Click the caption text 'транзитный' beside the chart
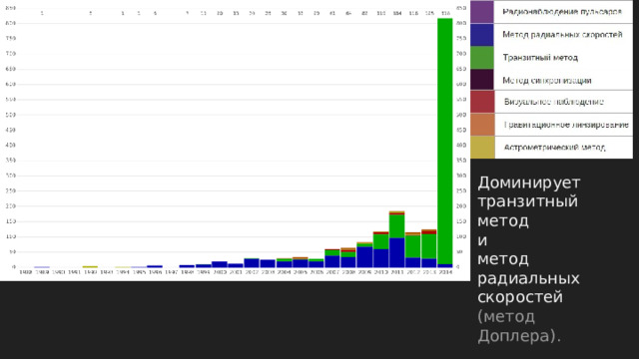639x359 pixels. (527, 201)
